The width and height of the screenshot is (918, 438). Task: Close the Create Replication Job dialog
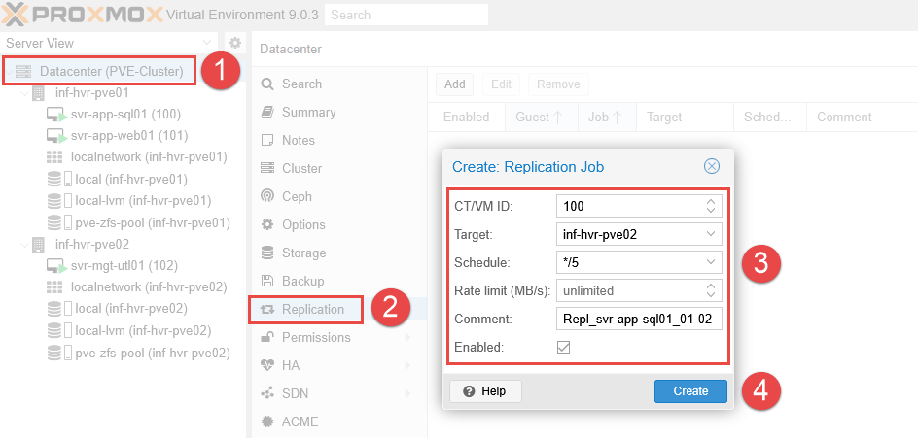[x=712, y=166]
